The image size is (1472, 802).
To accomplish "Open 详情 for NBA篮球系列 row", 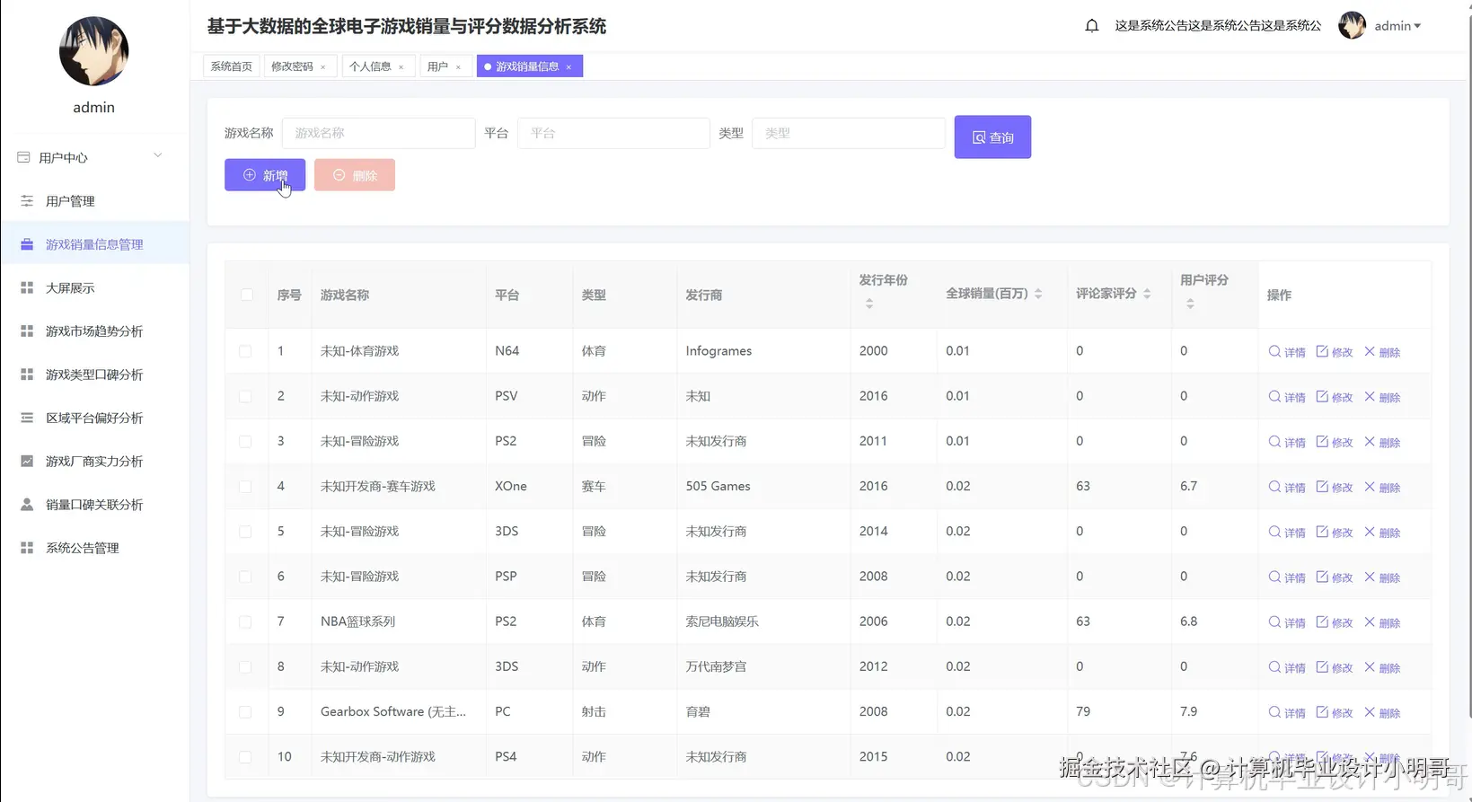I will point(1287,622).
